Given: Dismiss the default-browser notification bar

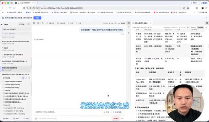Looking at the screenshot, I should point(206,18).
